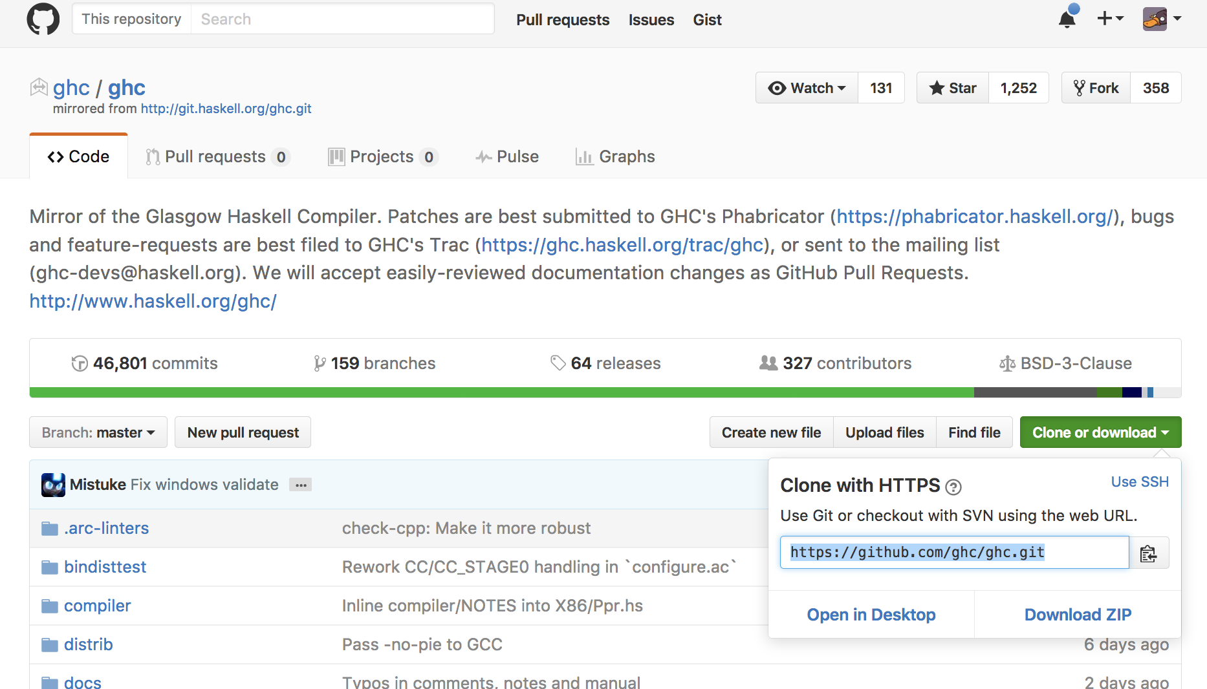Open the phabricator.haskell.org link
The image size is (1207, 689).
975,217
